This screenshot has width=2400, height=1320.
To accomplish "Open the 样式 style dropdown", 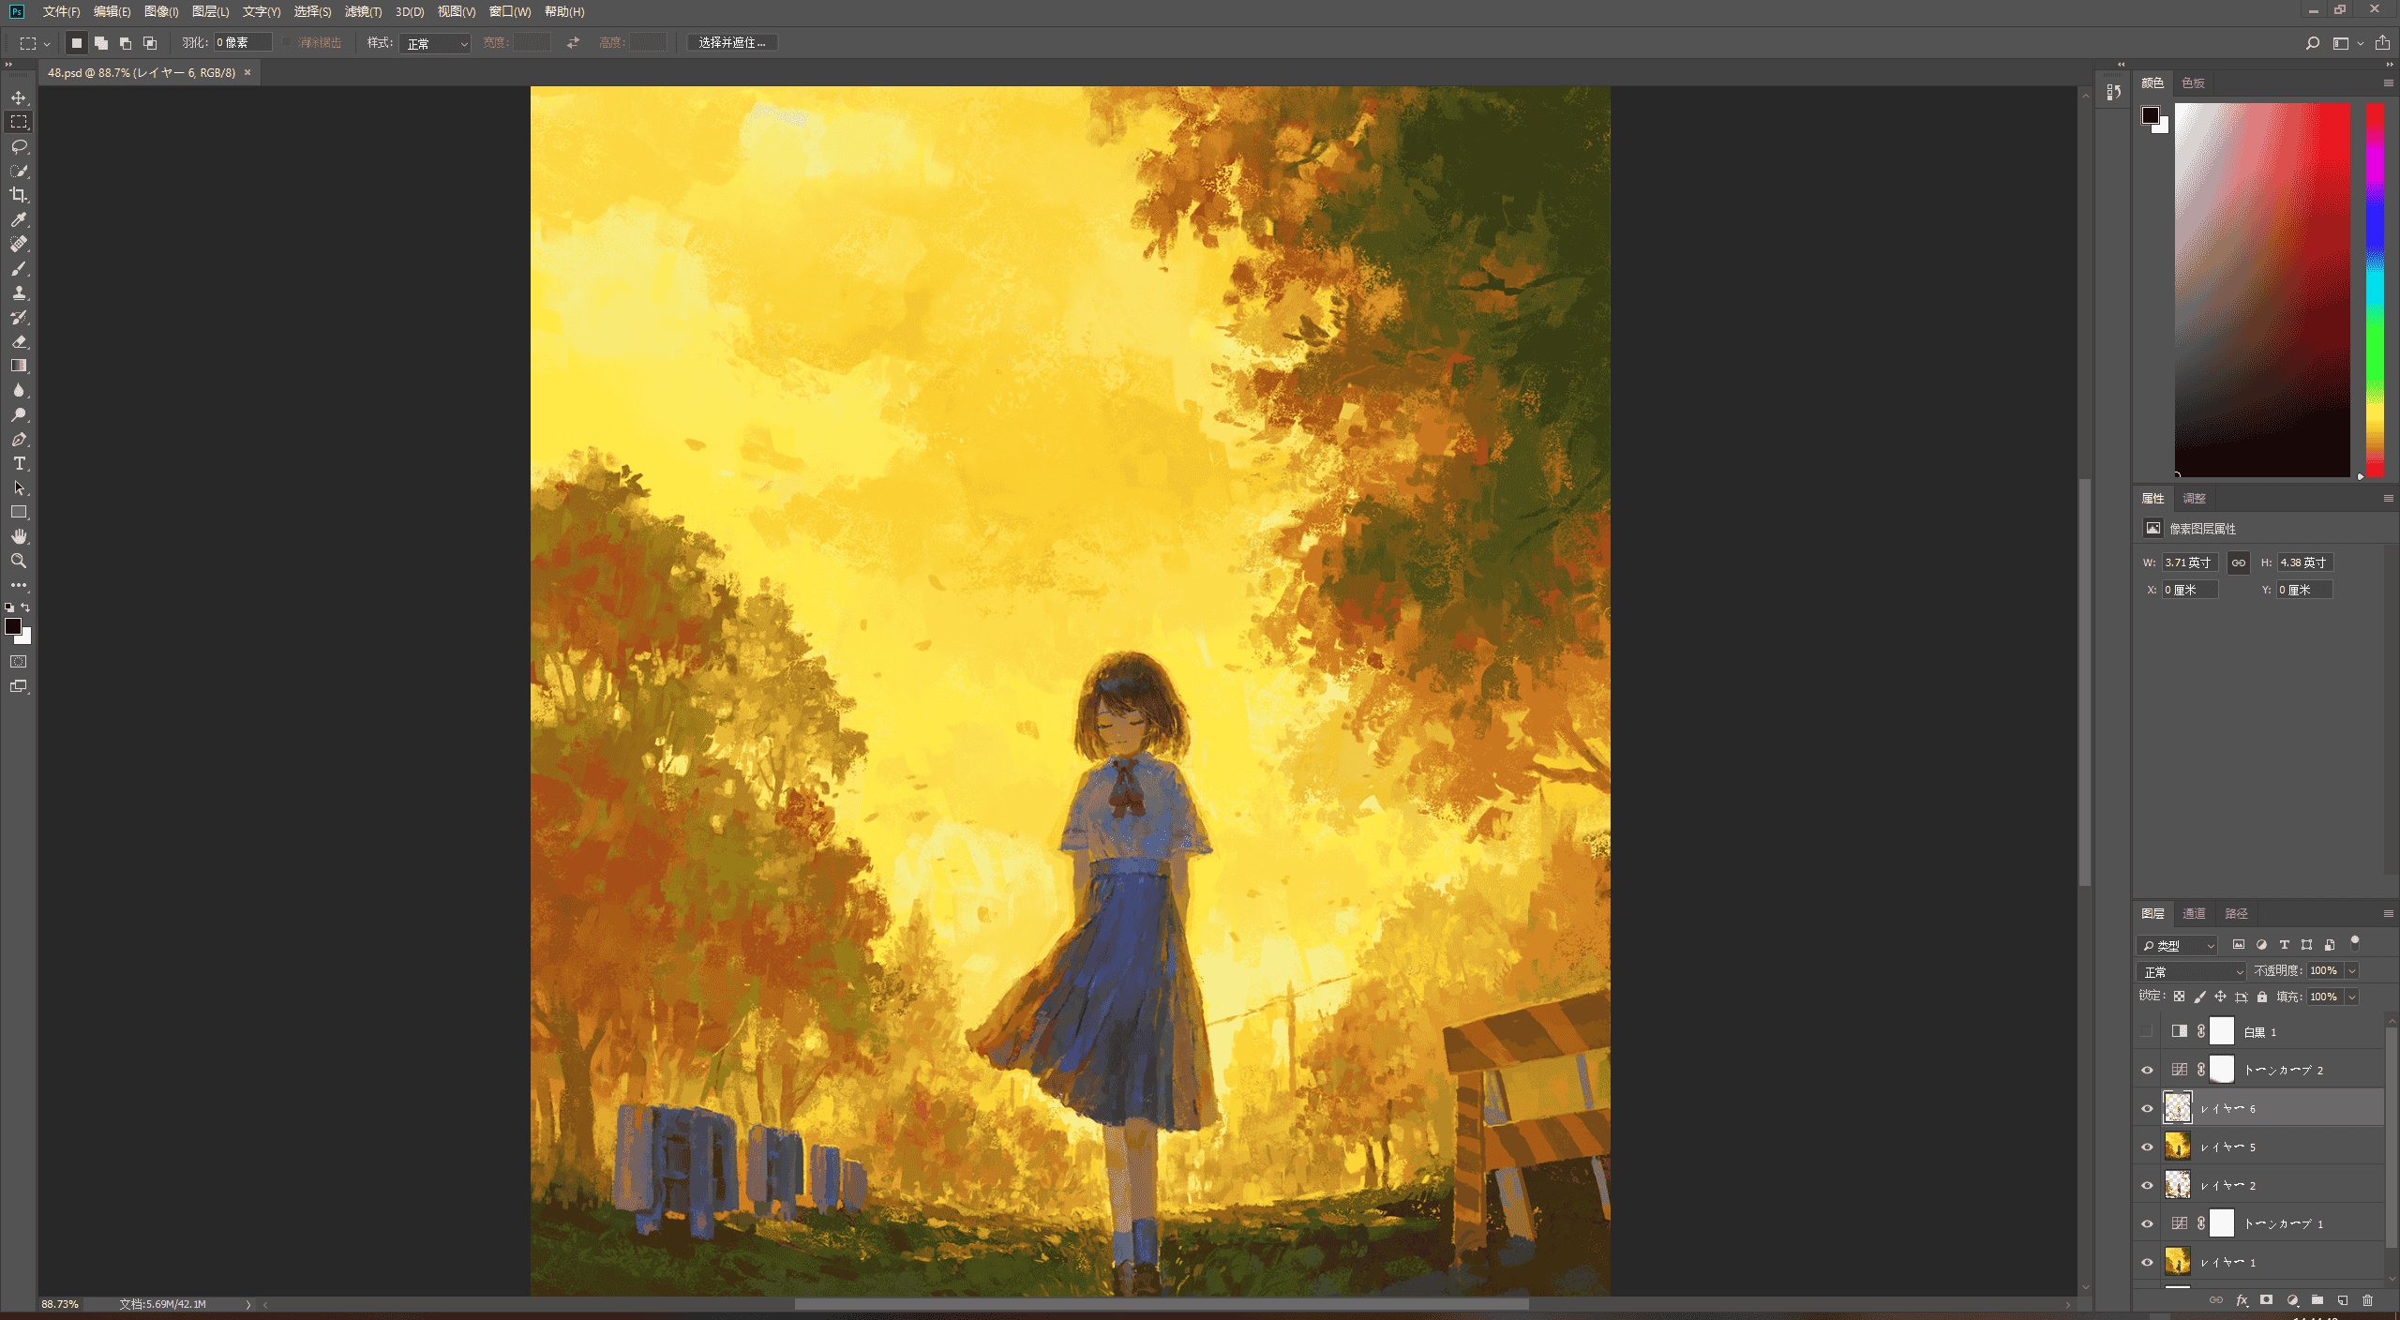I will coord(435,43).
